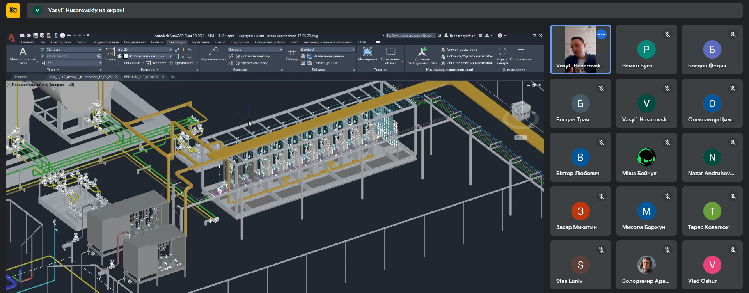
Task: Open the multileader style Standard dropdown
Action: 255,50
